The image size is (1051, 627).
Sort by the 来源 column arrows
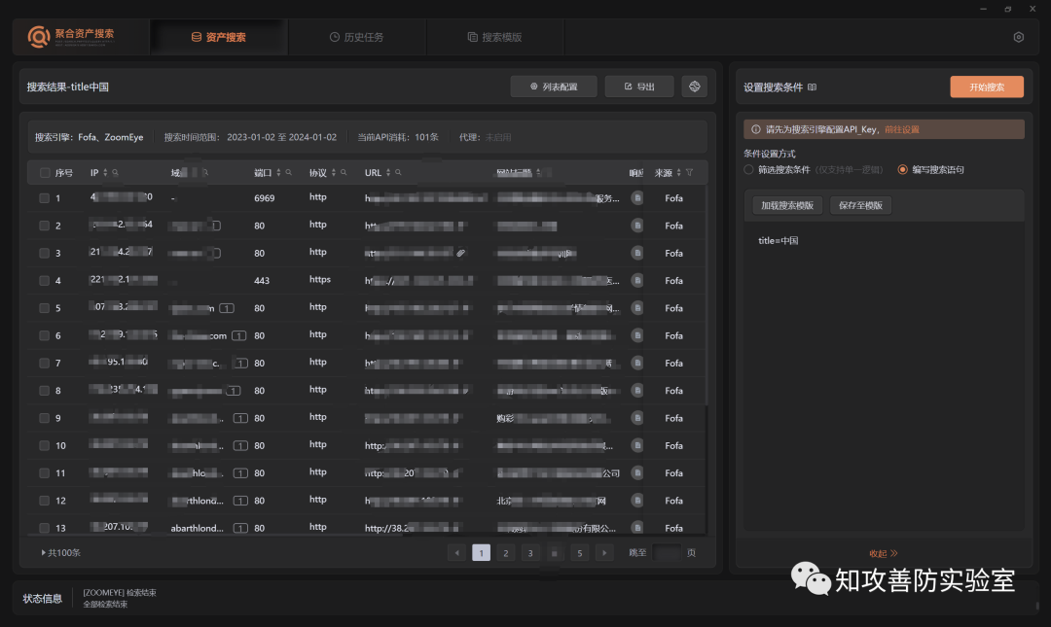click(x=679, y=173)
